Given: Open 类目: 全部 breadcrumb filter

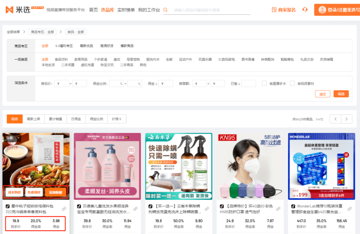Looking at the screenshot, I should pos(76,32).
